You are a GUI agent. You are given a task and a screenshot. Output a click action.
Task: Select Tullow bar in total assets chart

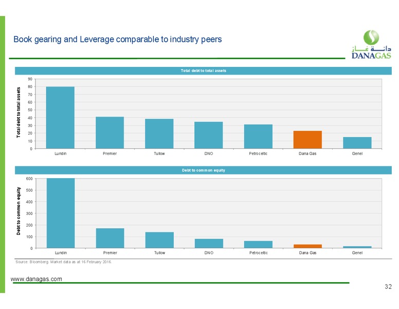[x=159, y=133]
